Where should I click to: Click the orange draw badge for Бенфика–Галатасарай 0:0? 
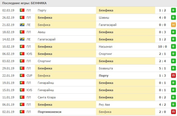[x=173, y=25]
